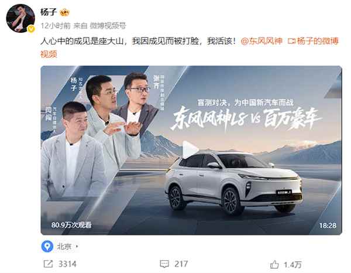
Task: Play the video with center play button
Action: coord(190,149)
